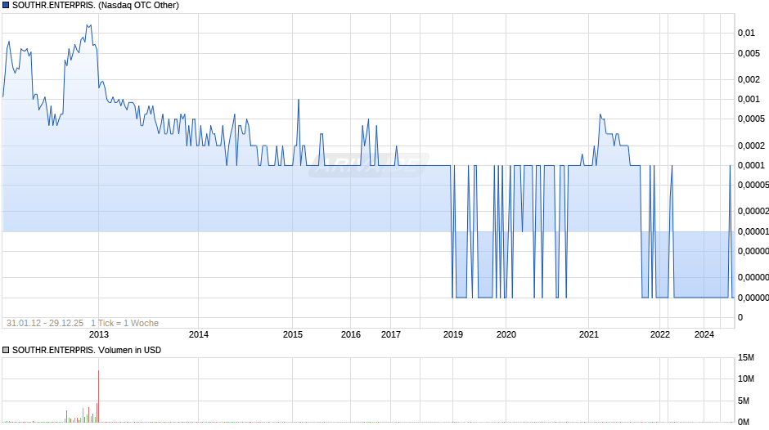
Task: Click the 0,0001 price axis label
Action: tap(751, 165)
